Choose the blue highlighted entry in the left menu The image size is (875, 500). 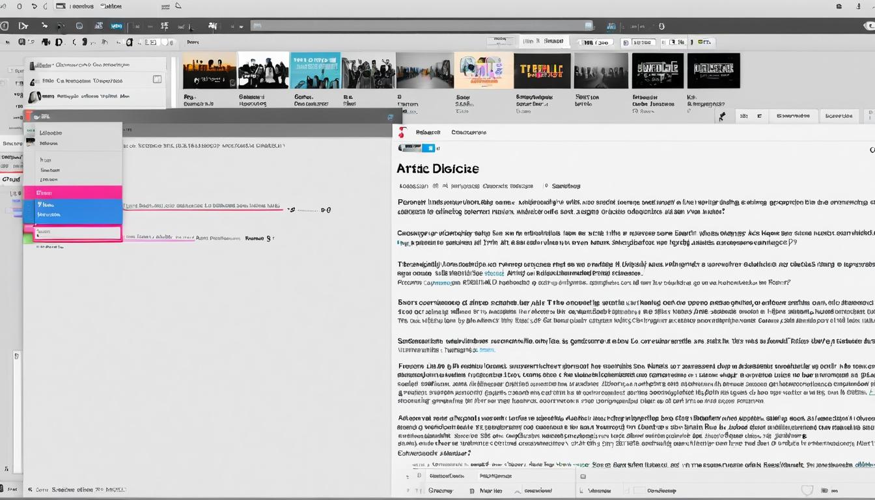(73, 212)
